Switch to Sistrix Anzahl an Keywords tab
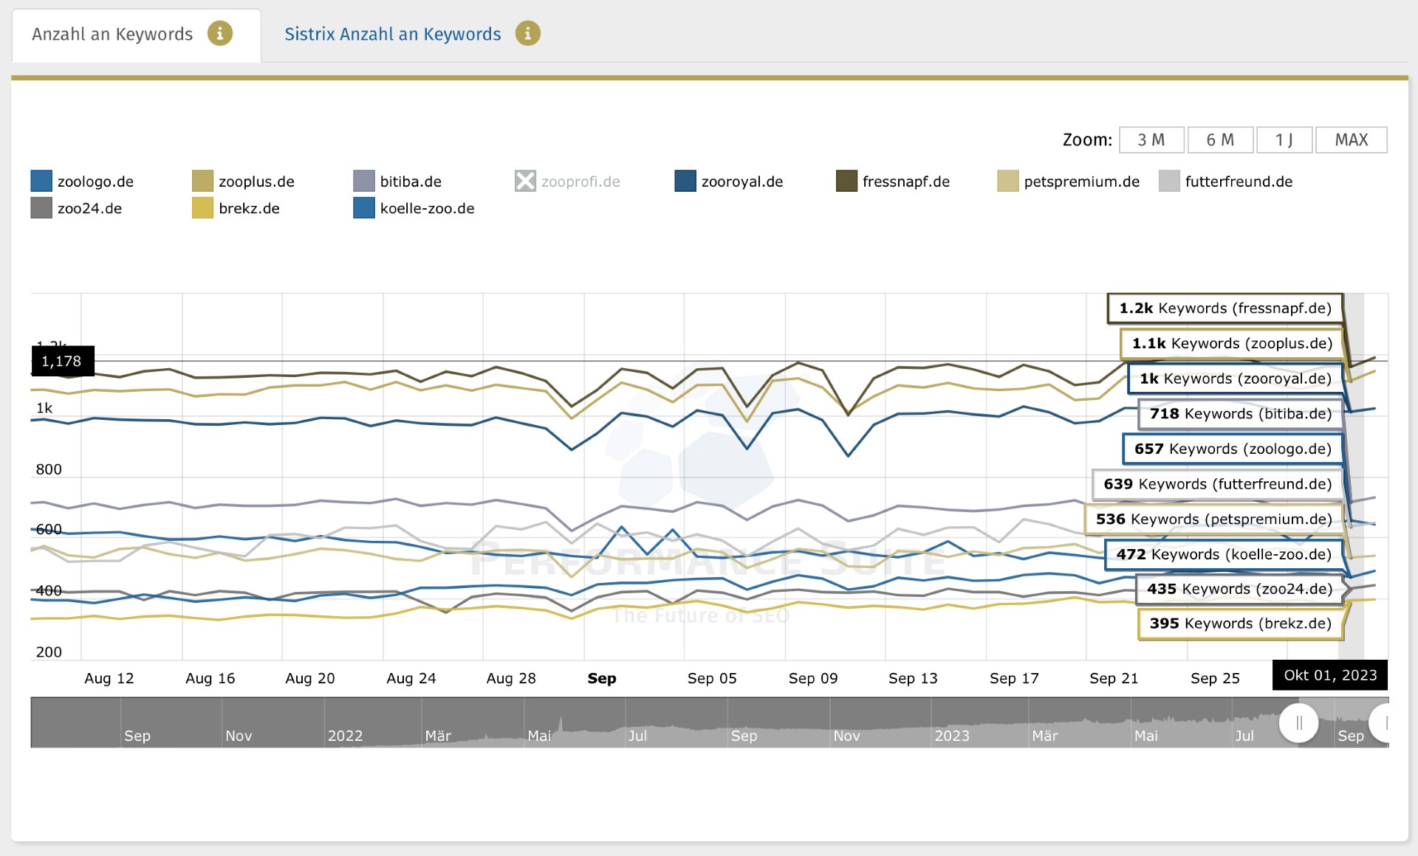The height and width of the screenshot is (856, 1418). tap(393, 34)
